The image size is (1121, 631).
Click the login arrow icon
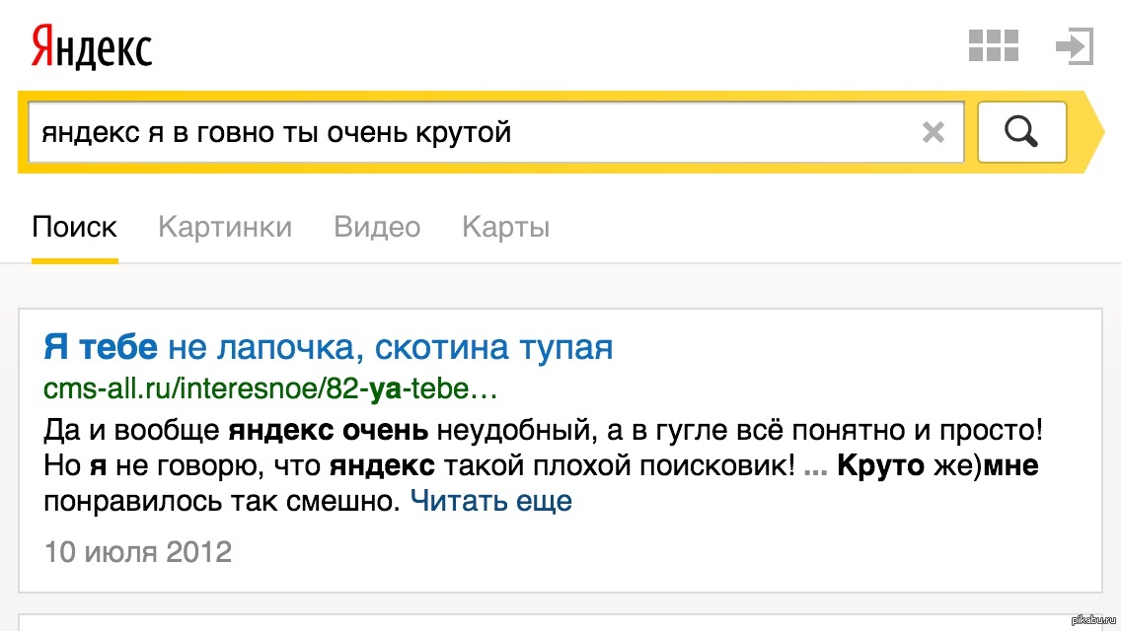[1074, 46]
